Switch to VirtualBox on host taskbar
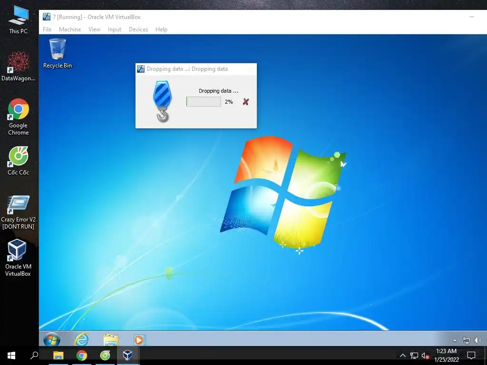The width and height of the screenshot is (487, 365). tap(127, 355)
